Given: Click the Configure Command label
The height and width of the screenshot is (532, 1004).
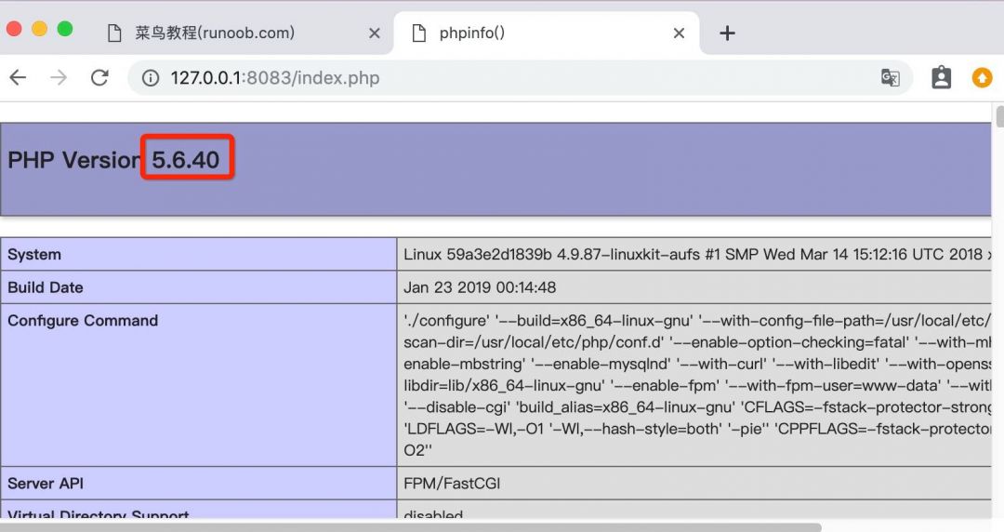Looking at the screenshot, I should pyautogui.click(x=83, y=321).
